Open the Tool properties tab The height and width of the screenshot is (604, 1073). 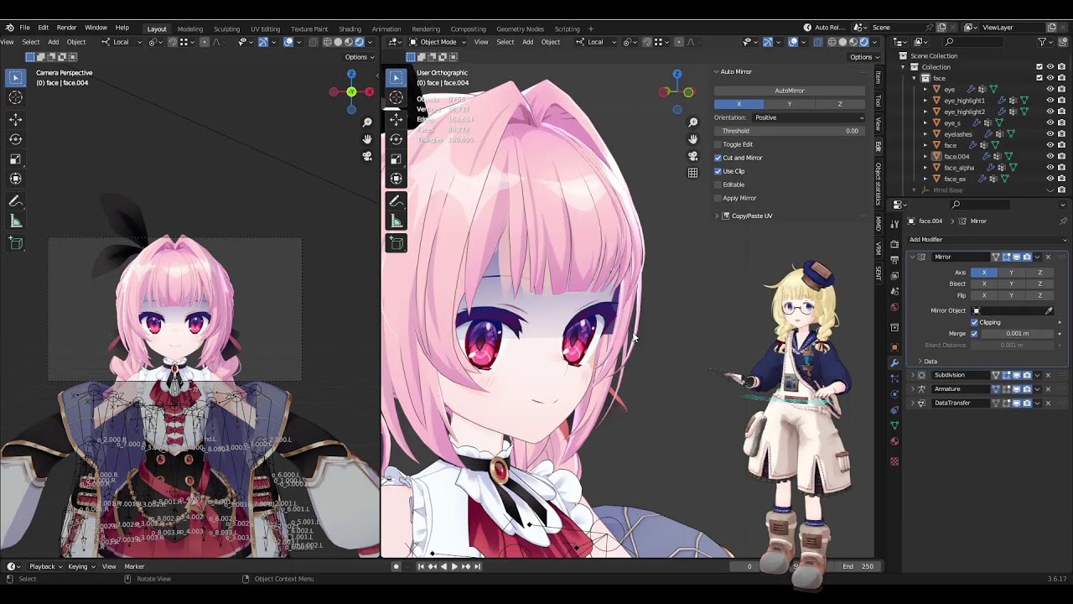894,222
